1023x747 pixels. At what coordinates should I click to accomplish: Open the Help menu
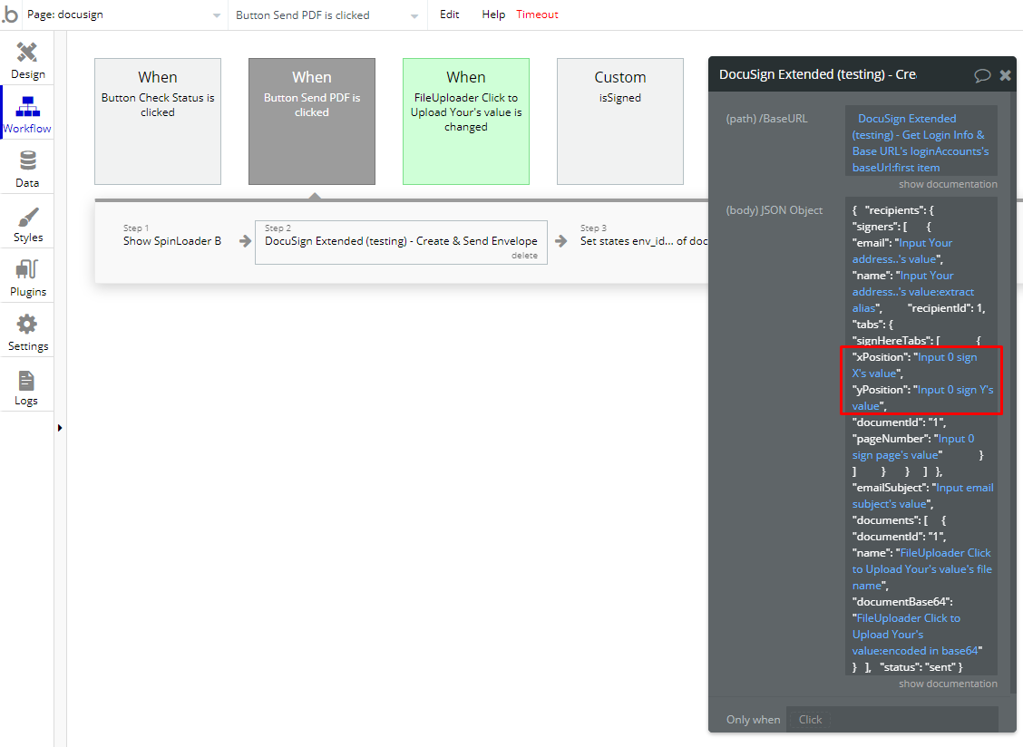tap(493, 15)
